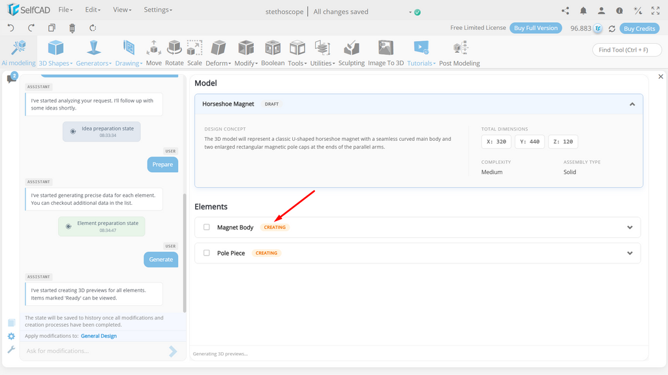Select the Idea preparation state entry

click(x=101, y=132)
